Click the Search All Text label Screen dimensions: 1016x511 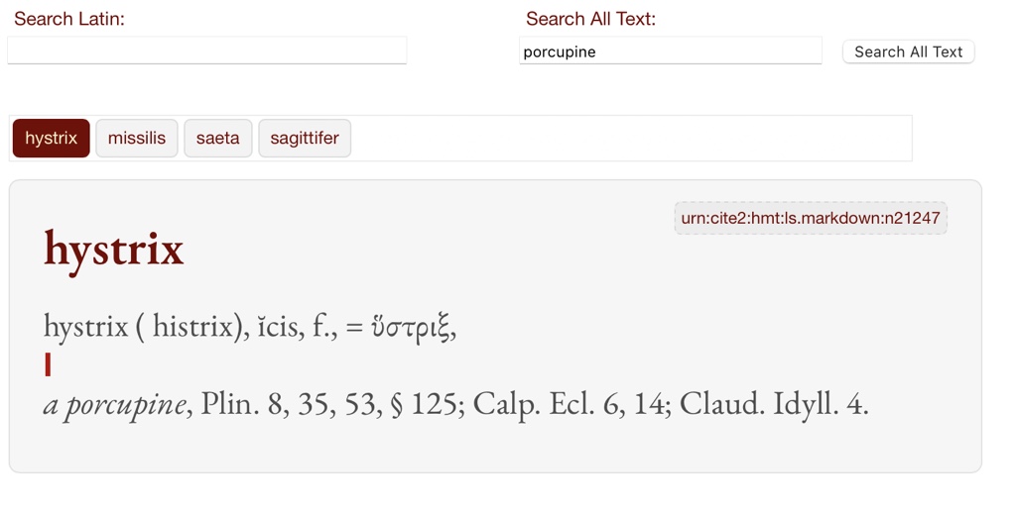point(590,19)
